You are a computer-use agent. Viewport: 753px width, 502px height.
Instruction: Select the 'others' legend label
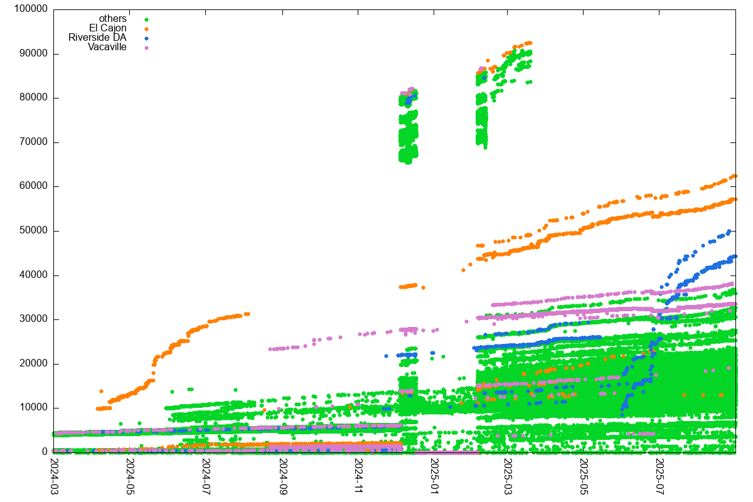(x=113, y=19)
